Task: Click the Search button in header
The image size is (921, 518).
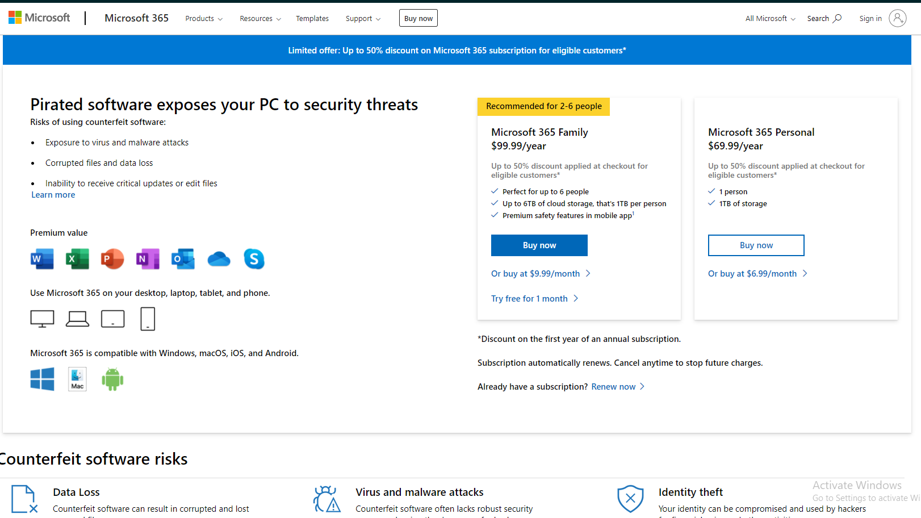Action: (824, 19)
